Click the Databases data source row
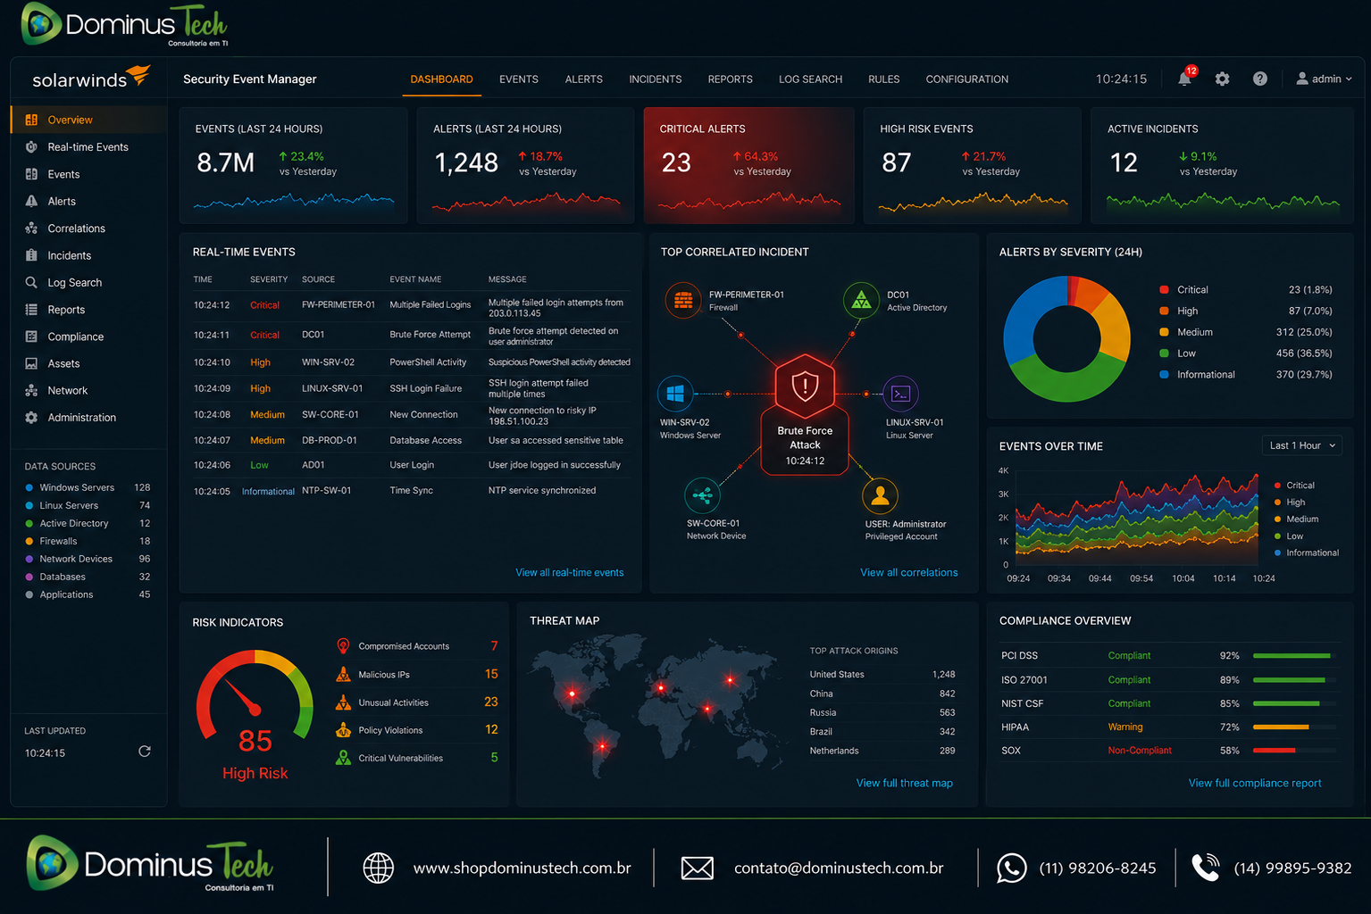The width and height of the screenshot is (1371, 914). (88, 577)
